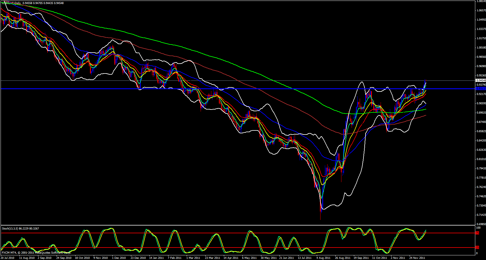Click the 19 Sep 2011 date label
Image resolution: width=486 pixels, height=260 pixels.
361,258
